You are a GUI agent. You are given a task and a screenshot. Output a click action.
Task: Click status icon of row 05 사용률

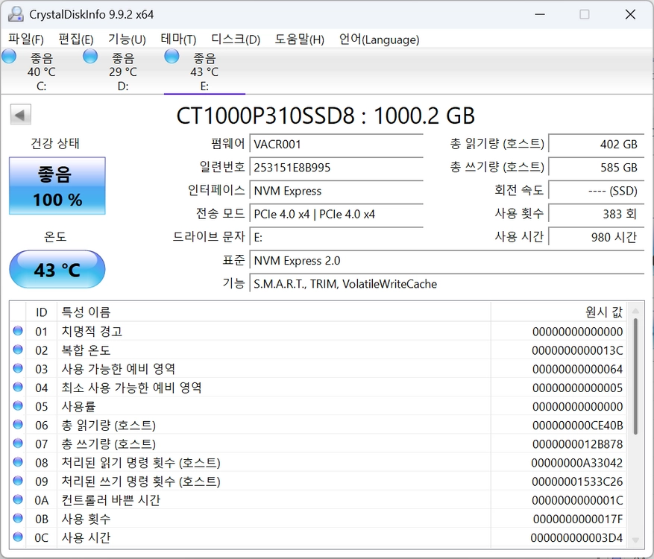point(18,405)
